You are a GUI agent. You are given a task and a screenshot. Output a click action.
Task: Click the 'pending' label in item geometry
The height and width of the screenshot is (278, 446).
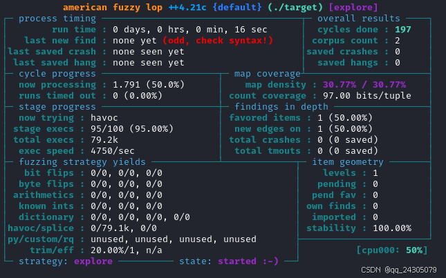(x=337, y=184)
